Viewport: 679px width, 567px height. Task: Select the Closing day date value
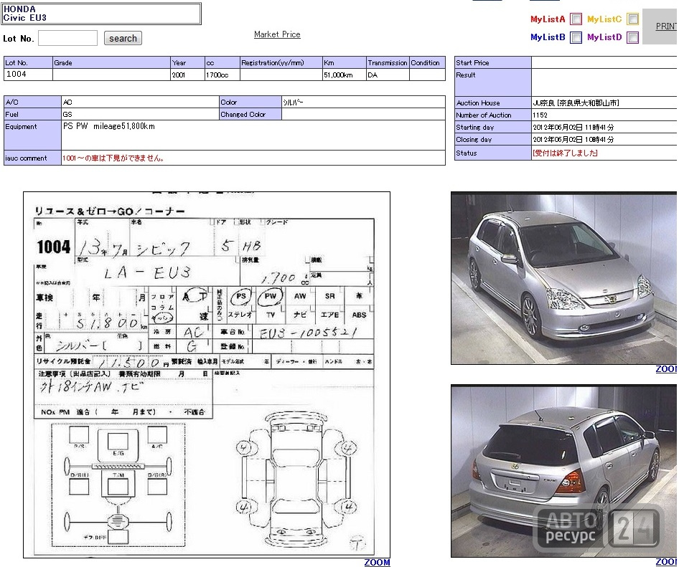click(x=573, y=139)
